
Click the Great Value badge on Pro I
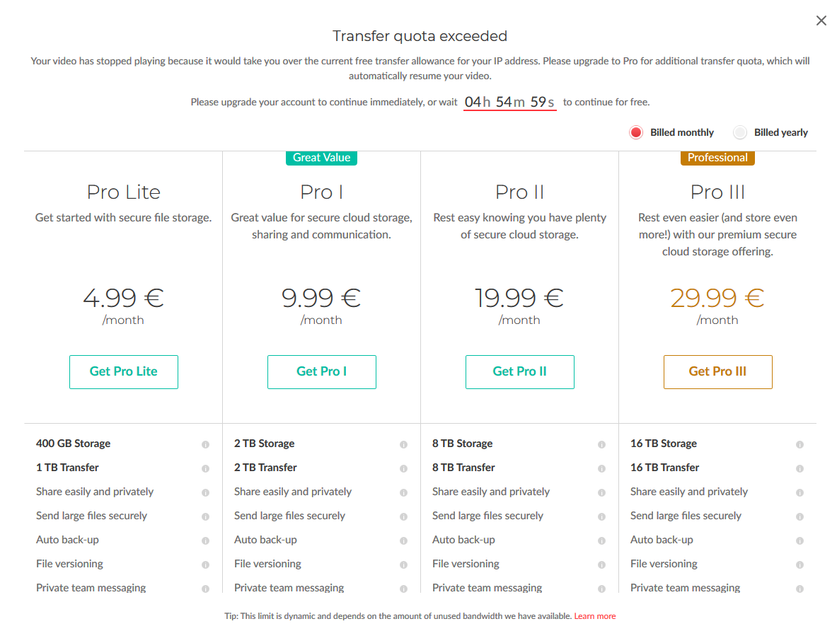[321, 158]
